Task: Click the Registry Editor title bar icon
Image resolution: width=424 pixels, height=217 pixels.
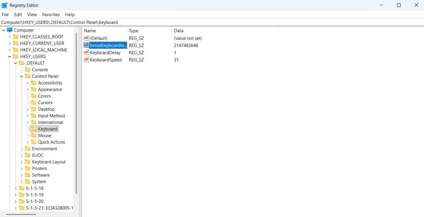Action: coord(5,5)
